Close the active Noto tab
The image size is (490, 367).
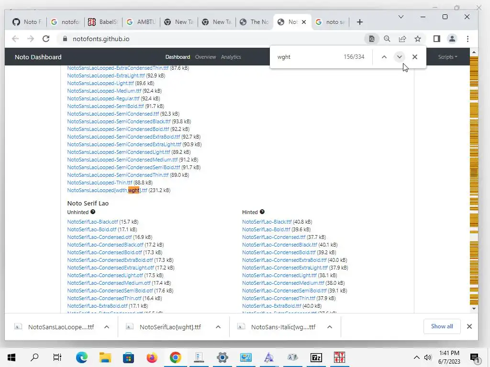[x=304, y=22]
